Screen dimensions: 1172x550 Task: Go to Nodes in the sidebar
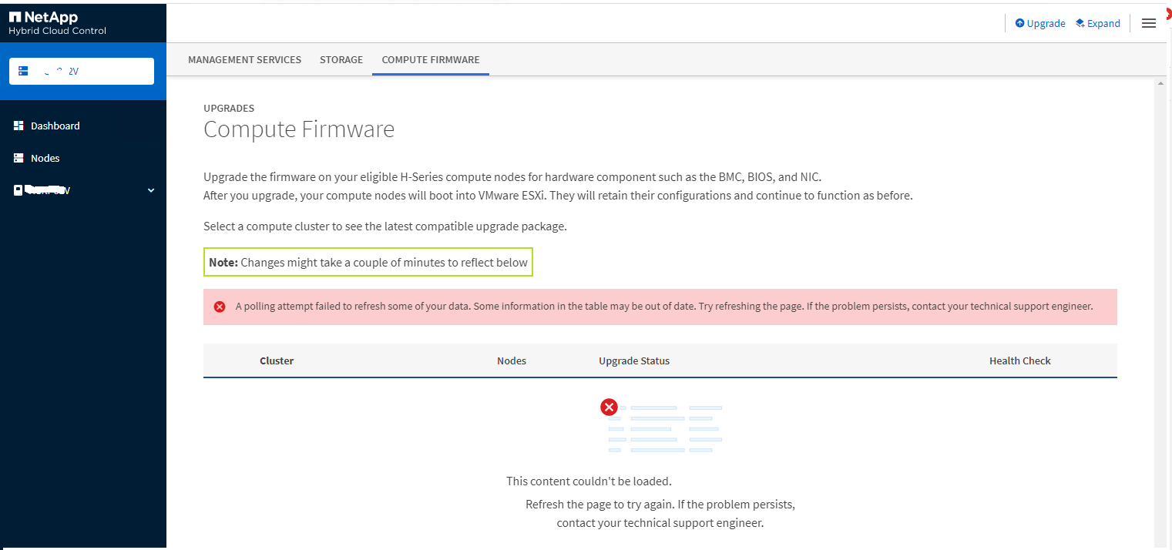[x=45, y=158]
